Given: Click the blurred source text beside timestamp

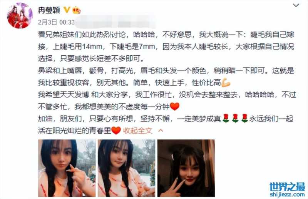Looking at the screenshot, I should point(115,23).
